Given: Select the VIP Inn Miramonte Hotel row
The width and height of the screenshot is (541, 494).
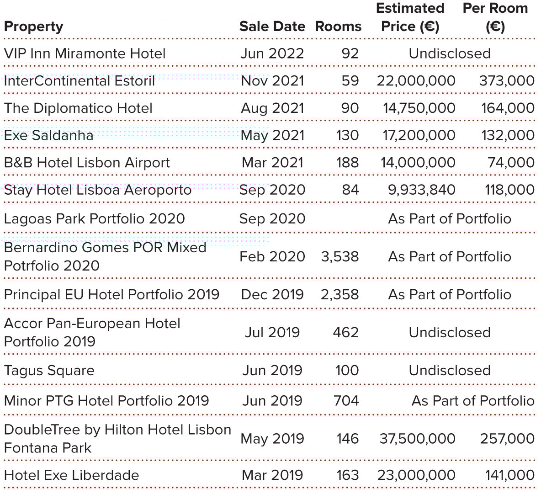Looking at the screenshot, I should pos(85,53).
